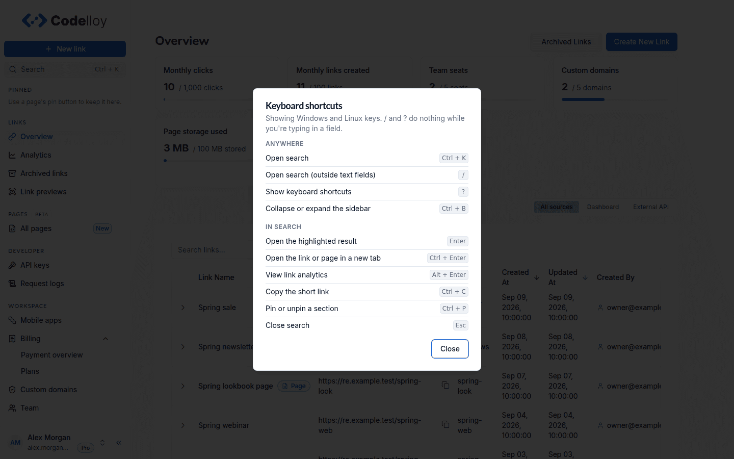This screenshot has width=734, height=459.
Task: Collapse the Billing section chevron
Action: 106,339
